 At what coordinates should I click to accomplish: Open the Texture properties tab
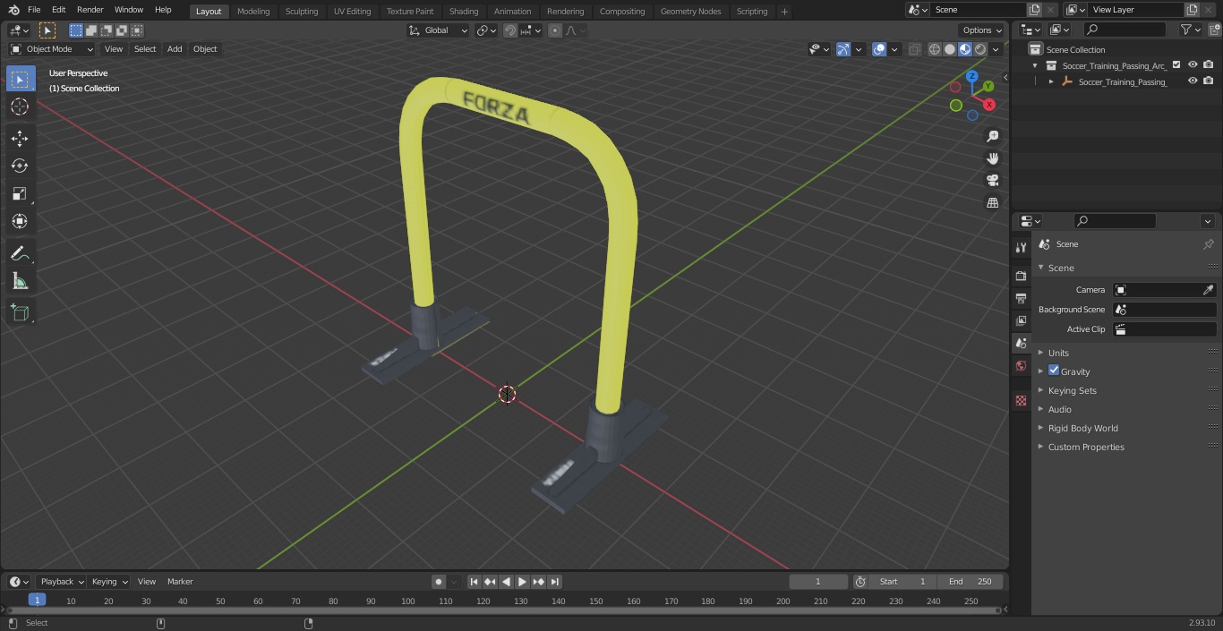click(x=1021, y=400)
